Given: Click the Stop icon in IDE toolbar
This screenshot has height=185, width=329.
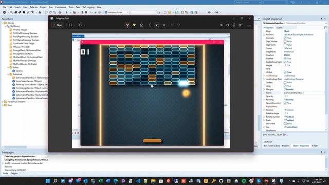Looking at the screenshot, I should point(86,12).
